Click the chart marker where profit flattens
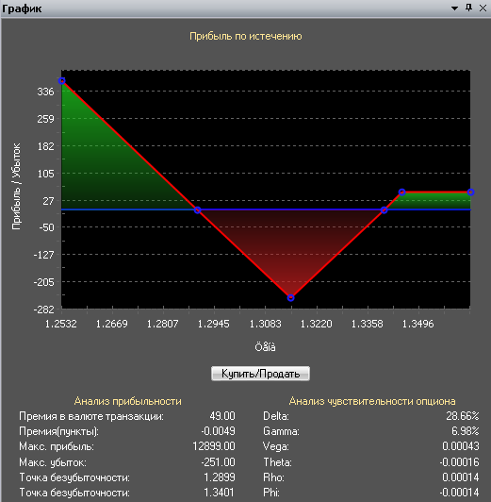The width and height of the screenshot is (491, 502). click(402, 192)
